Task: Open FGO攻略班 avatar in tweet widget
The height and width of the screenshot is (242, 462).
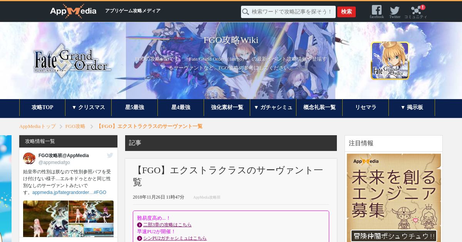Action: point(29,158)
